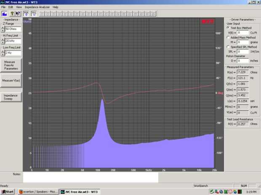The height and width of the screenshot is (195, 261).
Task: Click the WT3 app icon in title bar
Action: 3,2
